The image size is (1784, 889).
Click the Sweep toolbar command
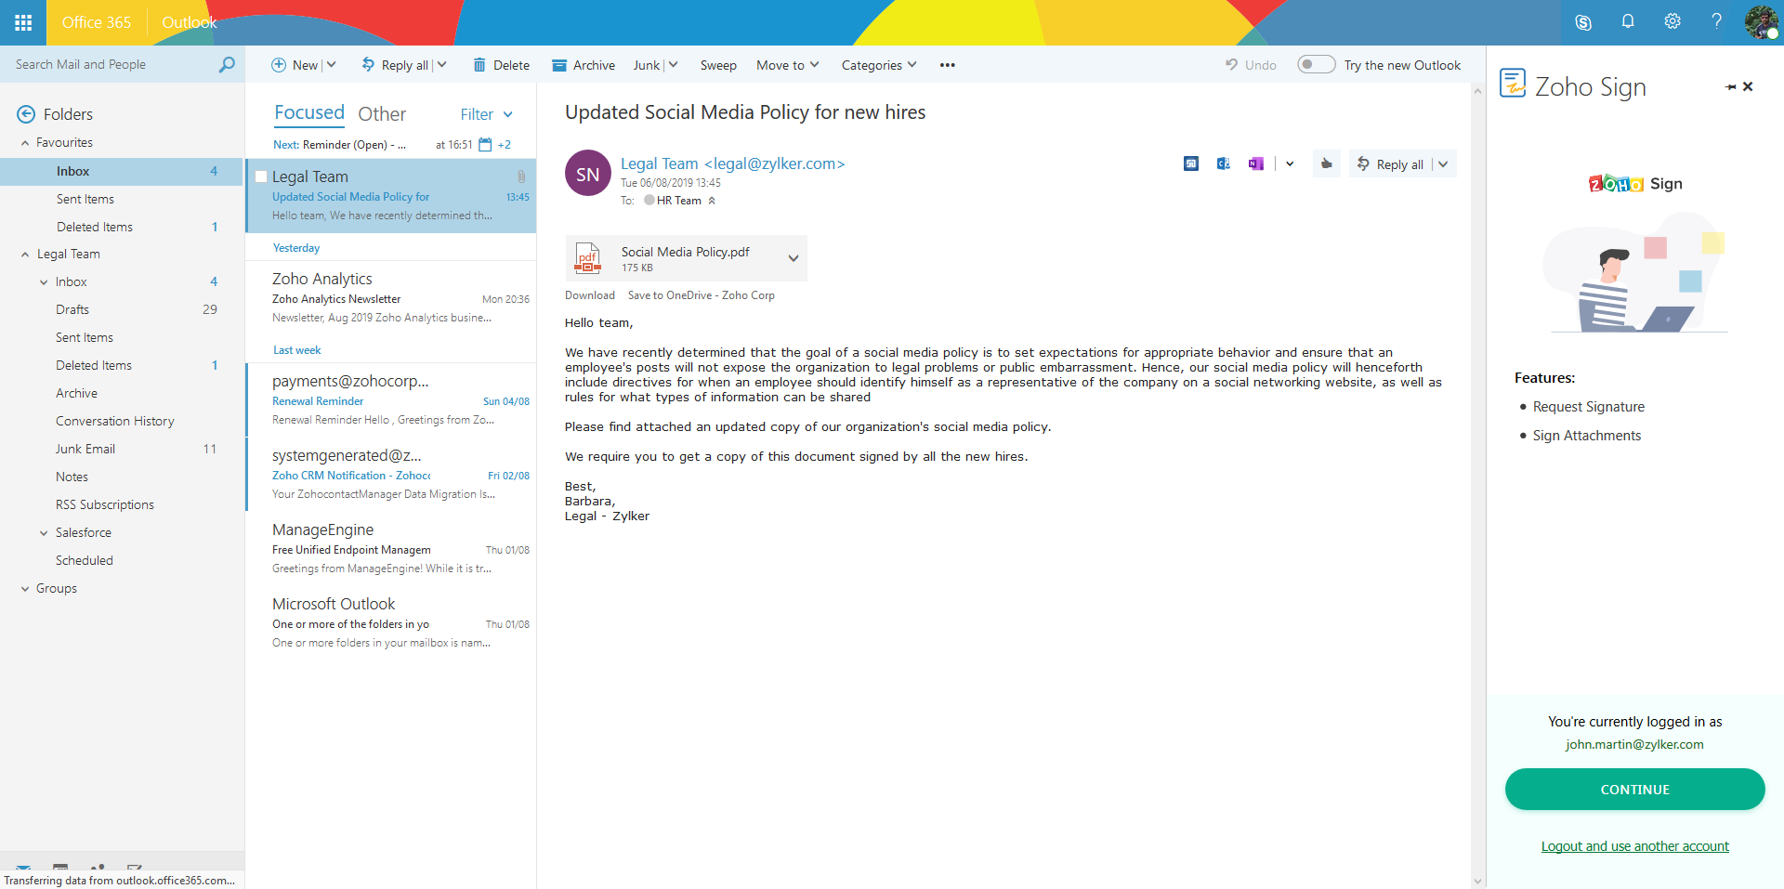pos(718,65)
